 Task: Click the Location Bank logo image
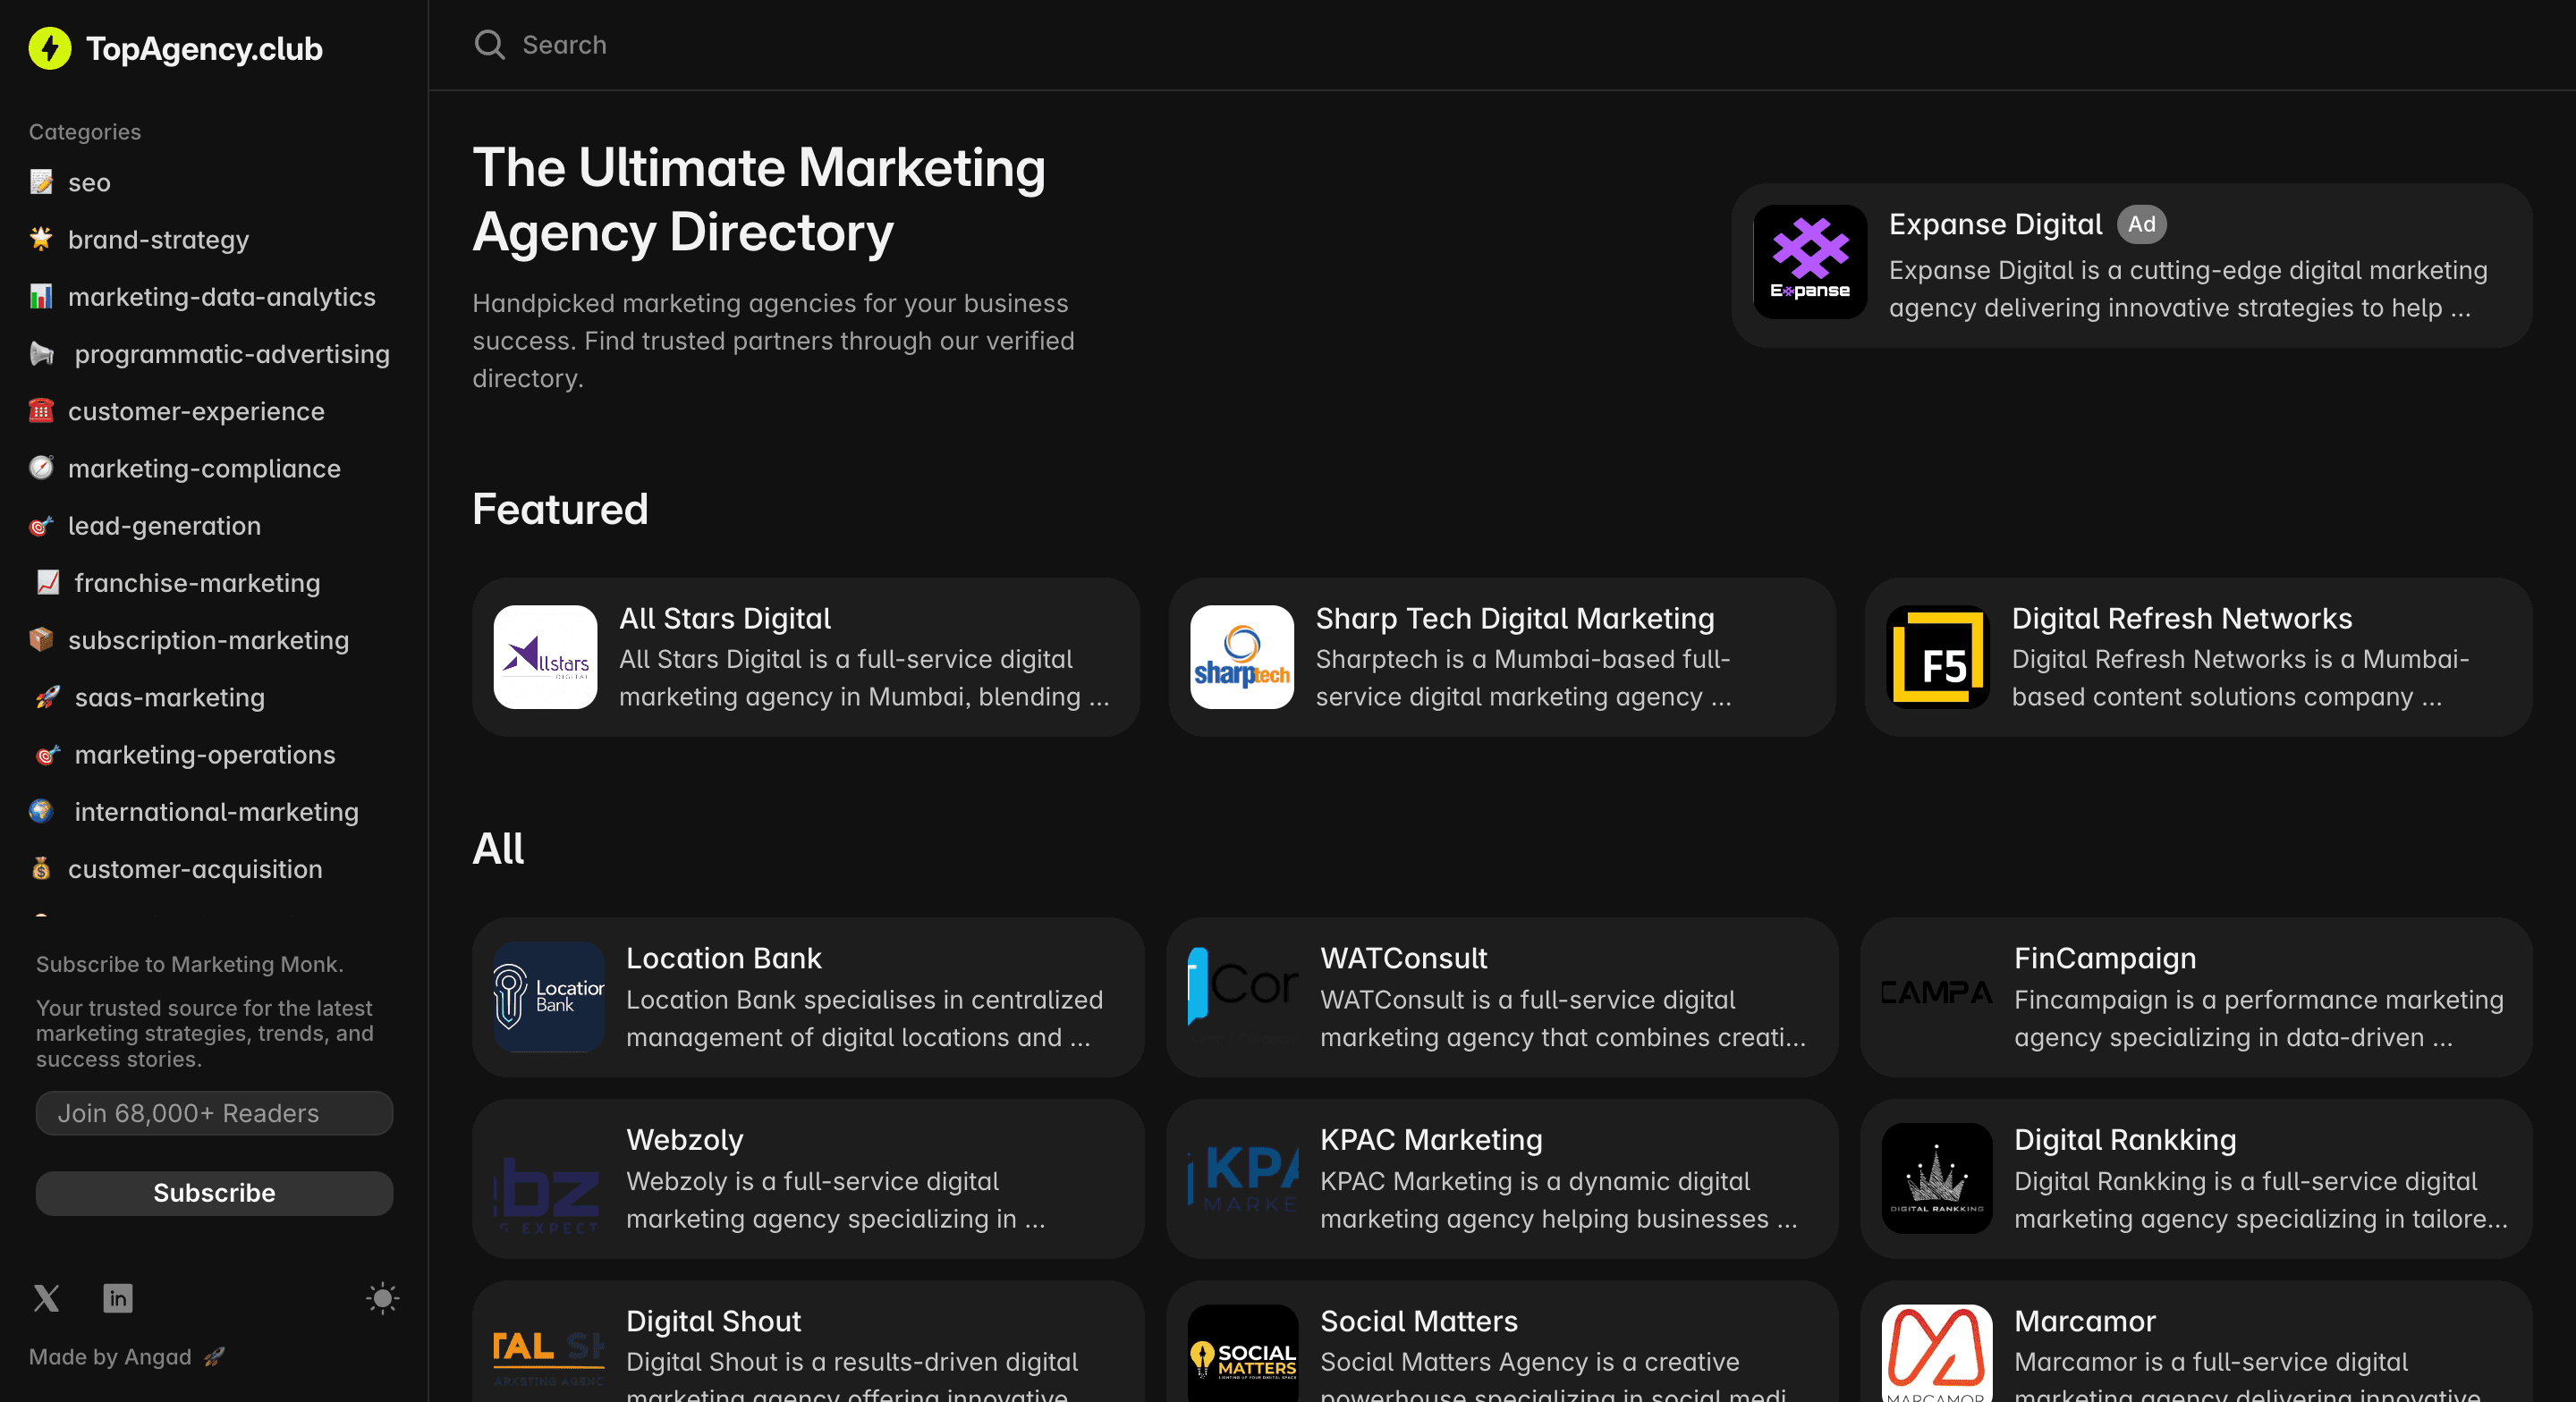coord(549,997)
